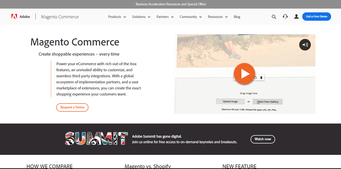This screenshot has height=169, width=341.
Task: Click the SUMMIT colorful logo
Action: (x=97, y=138)
